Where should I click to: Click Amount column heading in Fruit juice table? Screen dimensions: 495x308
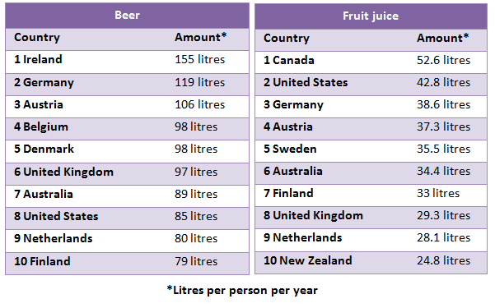442,38
